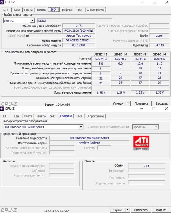Click the 1 ГБ video memory size value
The width and height of the screenshot is (171, 213).
point(147,166)
